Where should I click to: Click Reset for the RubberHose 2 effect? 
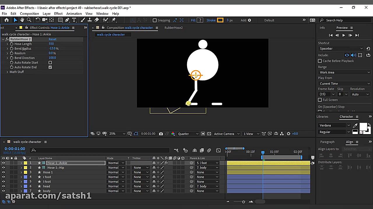pyautogui.click(x=52, y=39)
